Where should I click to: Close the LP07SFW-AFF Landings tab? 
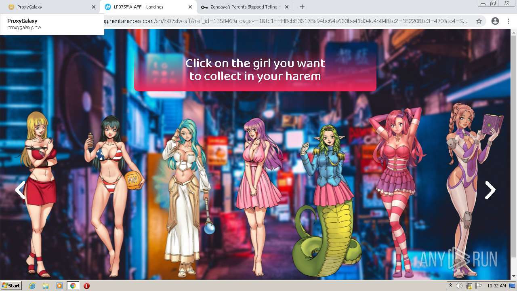pyautogui.click(x=190, y=7)
